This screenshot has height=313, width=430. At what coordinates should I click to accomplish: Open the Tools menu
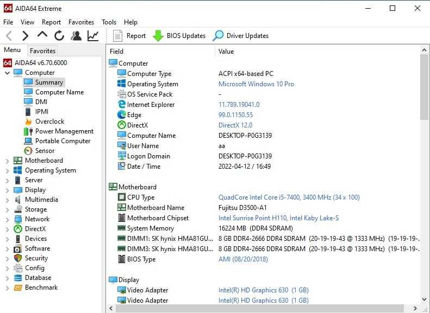point(109,22)
